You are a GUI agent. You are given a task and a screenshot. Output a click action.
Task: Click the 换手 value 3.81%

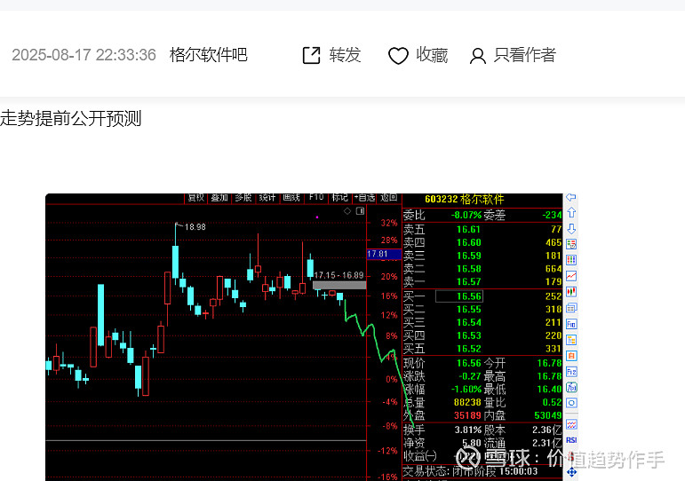pos(468,430)
